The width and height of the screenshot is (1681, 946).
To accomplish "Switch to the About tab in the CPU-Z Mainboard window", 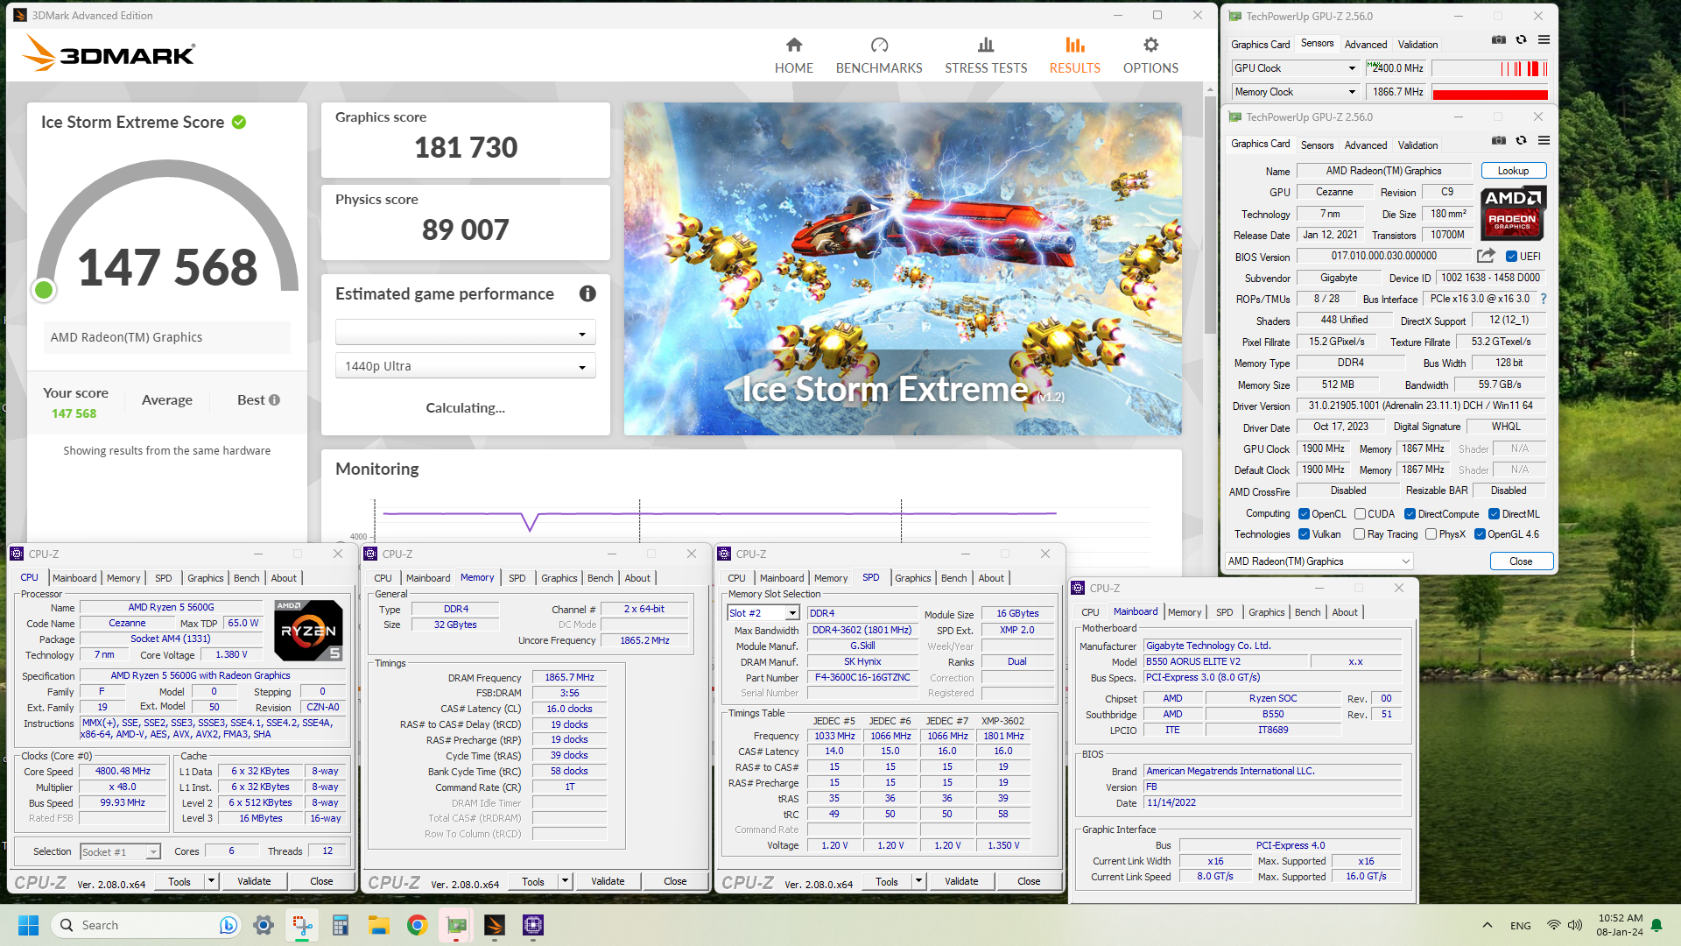I will (1345, 612).
